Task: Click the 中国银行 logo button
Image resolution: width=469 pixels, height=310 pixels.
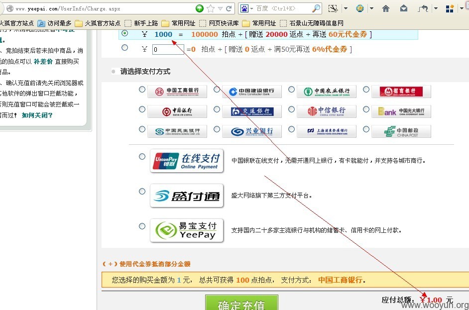Action: 177,111
